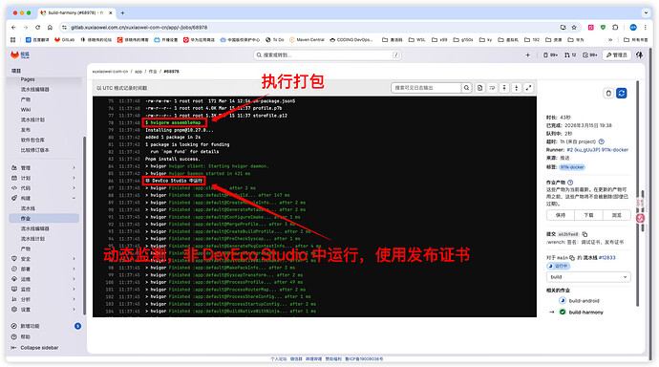
Task: Open issues counter in GitLab header
Action: click(x=550, y=55)
